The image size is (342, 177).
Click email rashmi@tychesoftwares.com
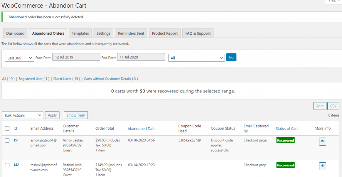coord(44,167)
